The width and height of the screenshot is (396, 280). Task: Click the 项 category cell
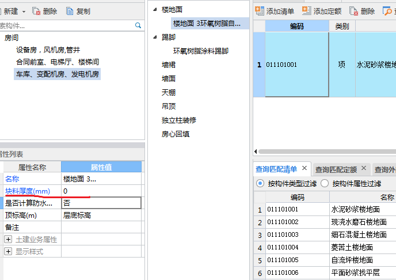[342, 65]
